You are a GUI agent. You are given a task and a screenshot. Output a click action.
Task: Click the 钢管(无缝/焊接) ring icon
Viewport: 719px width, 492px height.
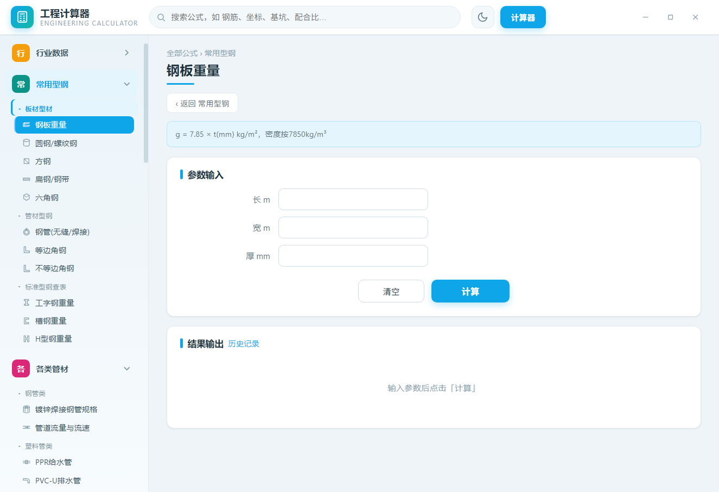(27, 232)
